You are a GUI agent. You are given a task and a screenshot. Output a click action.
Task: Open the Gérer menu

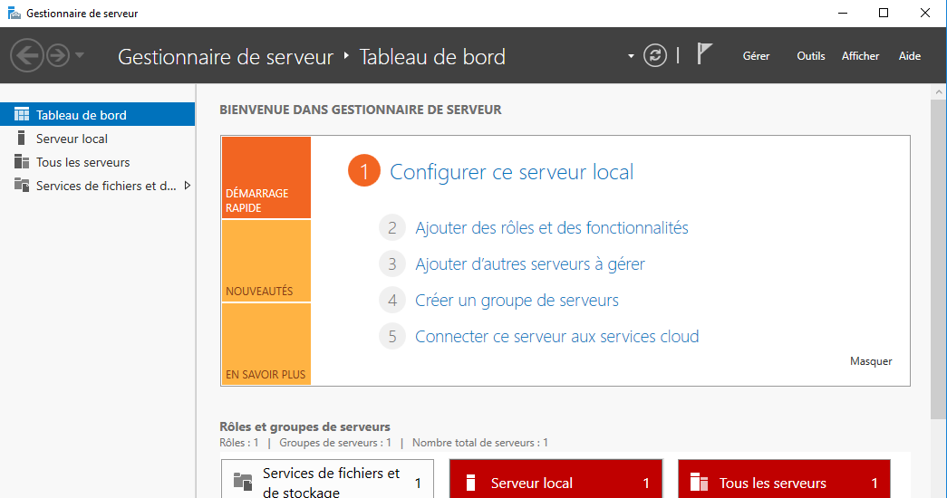(756, 56)
